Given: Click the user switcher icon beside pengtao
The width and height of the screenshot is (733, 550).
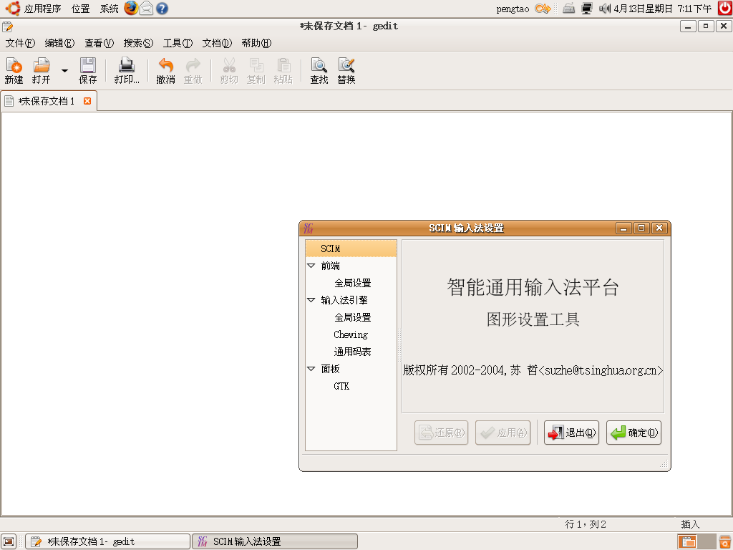Looking at the screenshot, I should coord(543,9).
